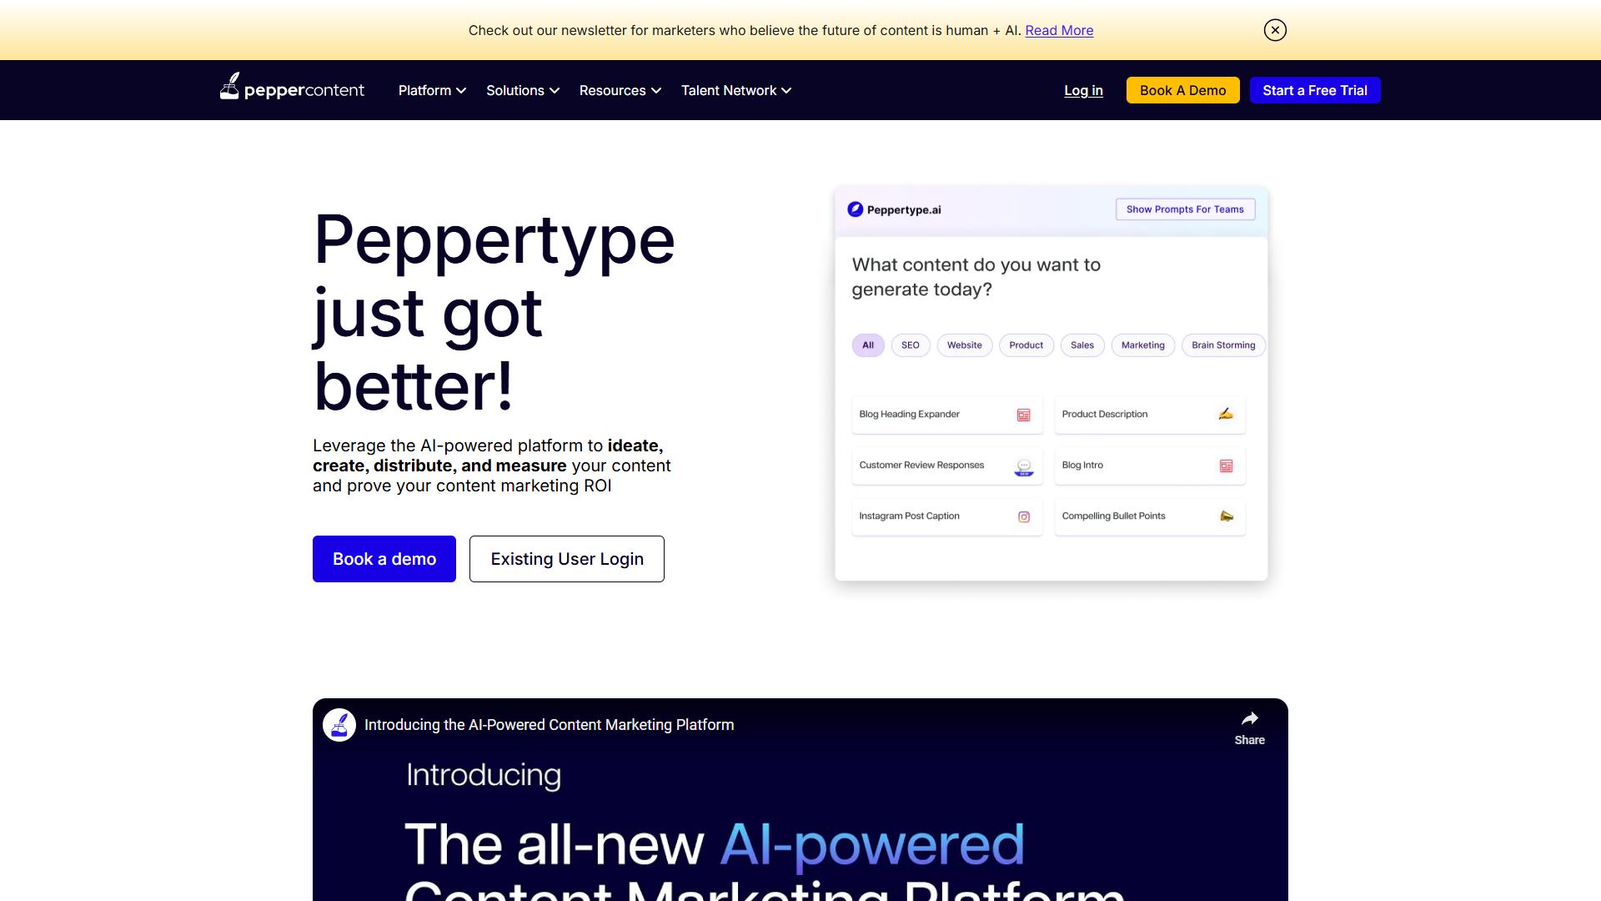This screenshot has height=901, width=1601.
Task: Select the Website category chip
Action: click(x=965, y=345)
